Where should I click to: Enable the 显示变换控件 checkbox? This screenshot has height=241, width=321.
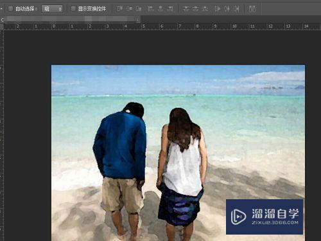coord(73,9)
